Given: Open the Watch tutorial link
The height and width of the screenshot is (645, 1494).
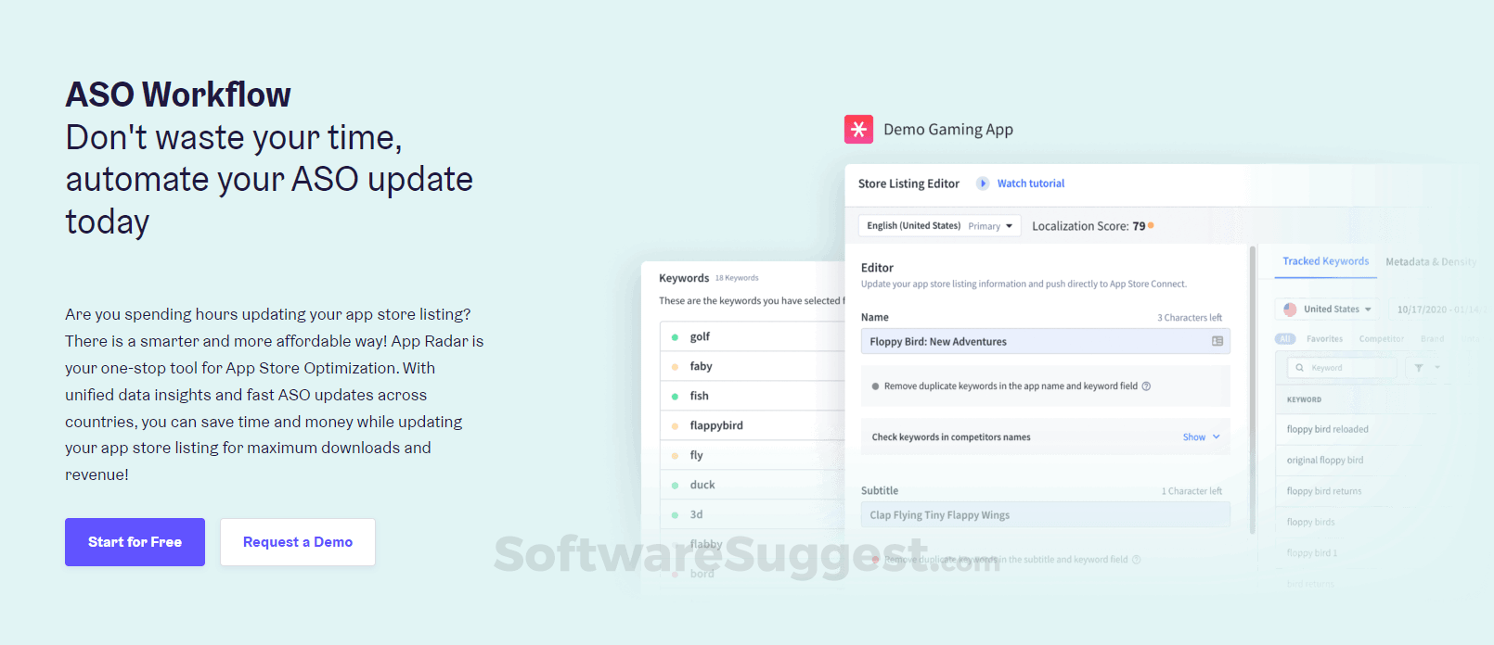Looking at the screenshot, I should [1031, 183].
